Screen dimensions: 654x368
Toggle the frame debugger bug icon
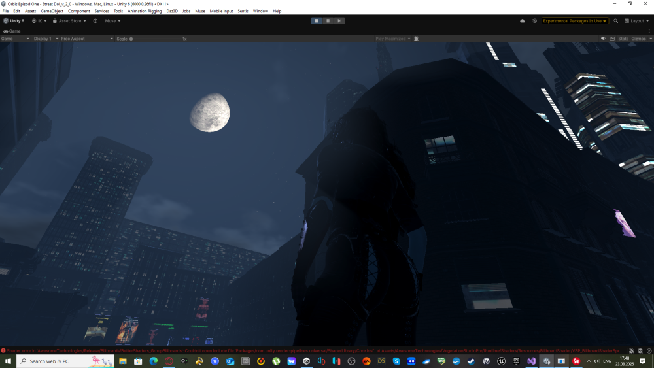click(x=417, y=39)
